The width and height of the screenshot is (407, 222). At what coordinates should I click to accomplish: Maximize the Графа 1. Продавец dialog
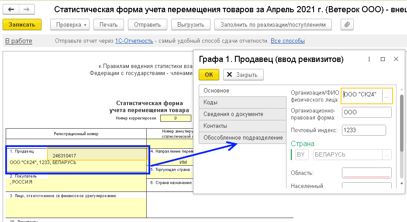click(x=383, y=59)
